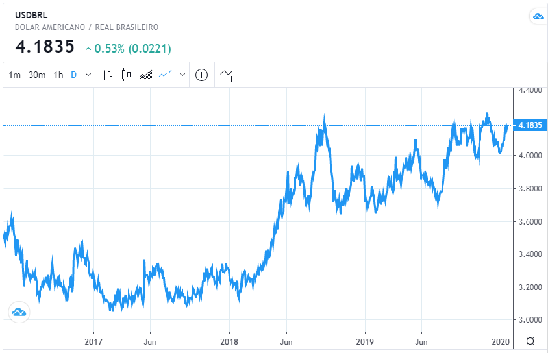Click the TradingView logo in chart corner
The image size is (548, 353).
(19, 312)
